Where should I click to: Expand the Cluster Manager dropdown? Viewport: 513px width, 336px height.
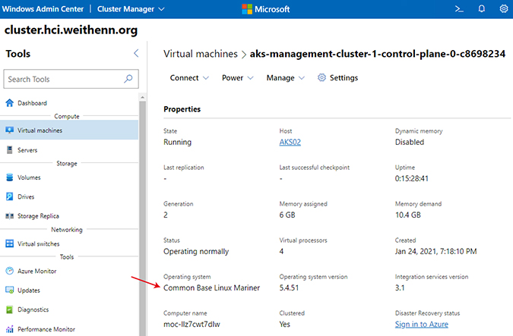pyautogui.click(x=131, y=9)
